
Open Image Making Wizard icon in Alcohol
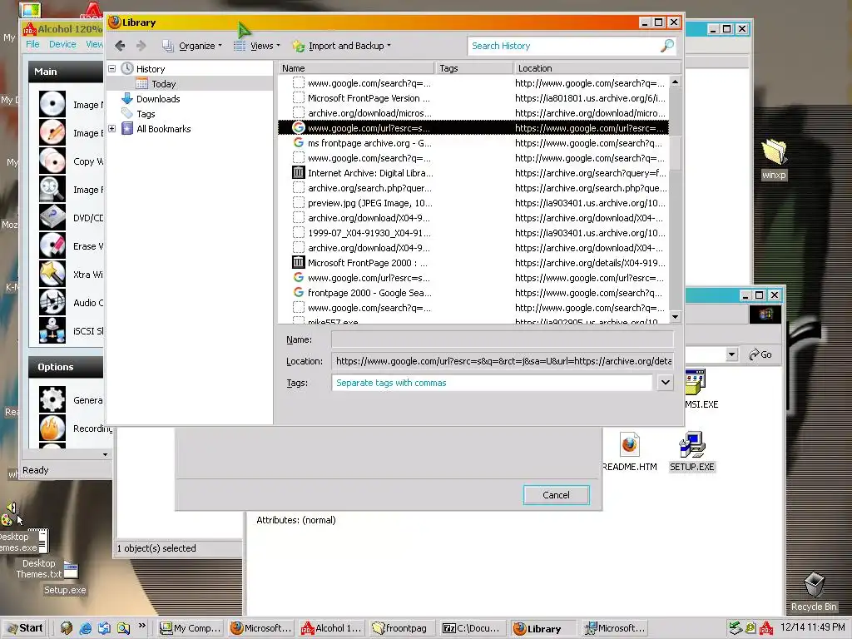52,104
